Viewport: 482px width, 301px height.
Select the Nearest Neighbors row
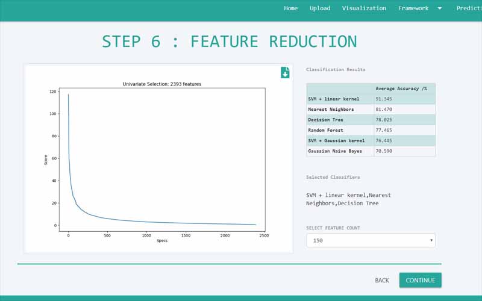(340, 110)
